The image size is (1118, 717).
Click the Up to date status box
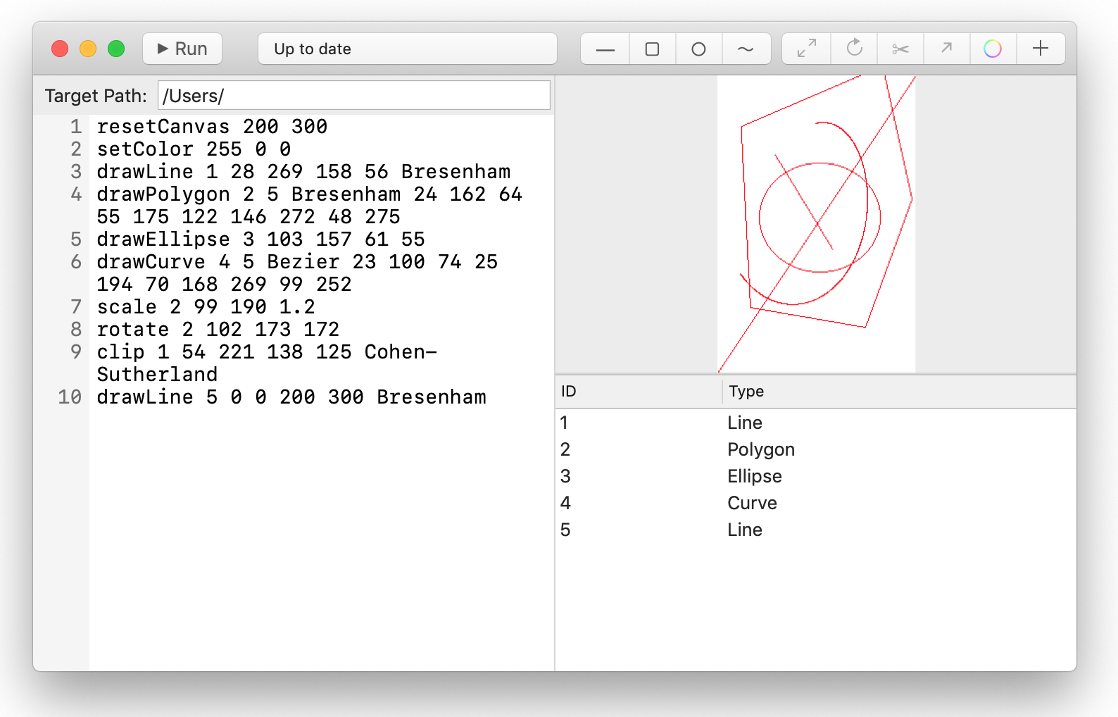click(x=408, y=49)
